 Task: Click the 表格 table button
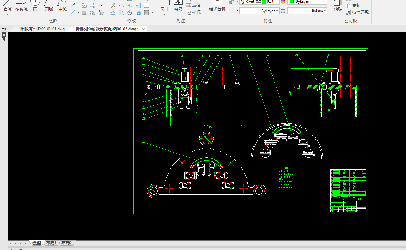193,5
